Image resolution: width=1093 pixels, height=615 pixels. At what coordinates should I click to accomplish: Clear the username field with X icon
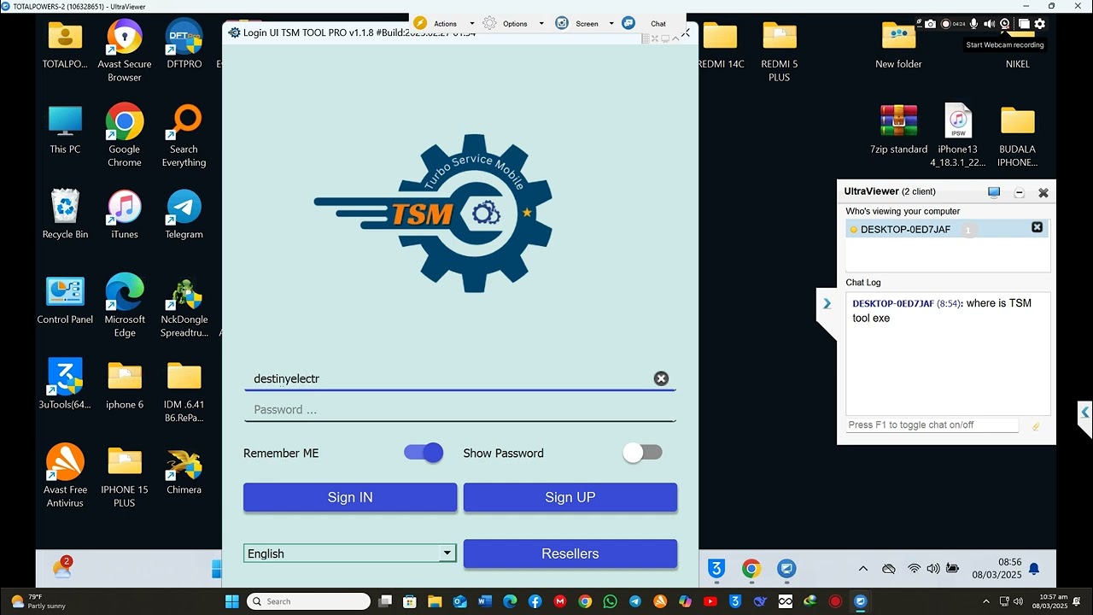[x=661, y=378]
